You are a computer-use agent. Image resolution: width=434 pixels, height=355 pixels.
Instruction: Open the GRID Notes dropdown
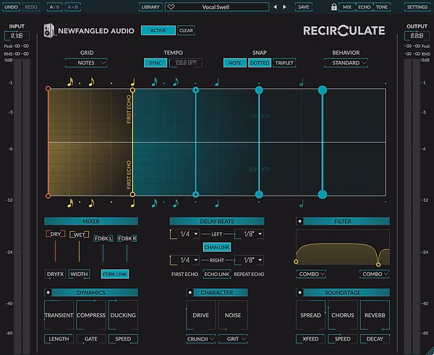point(86,63)
